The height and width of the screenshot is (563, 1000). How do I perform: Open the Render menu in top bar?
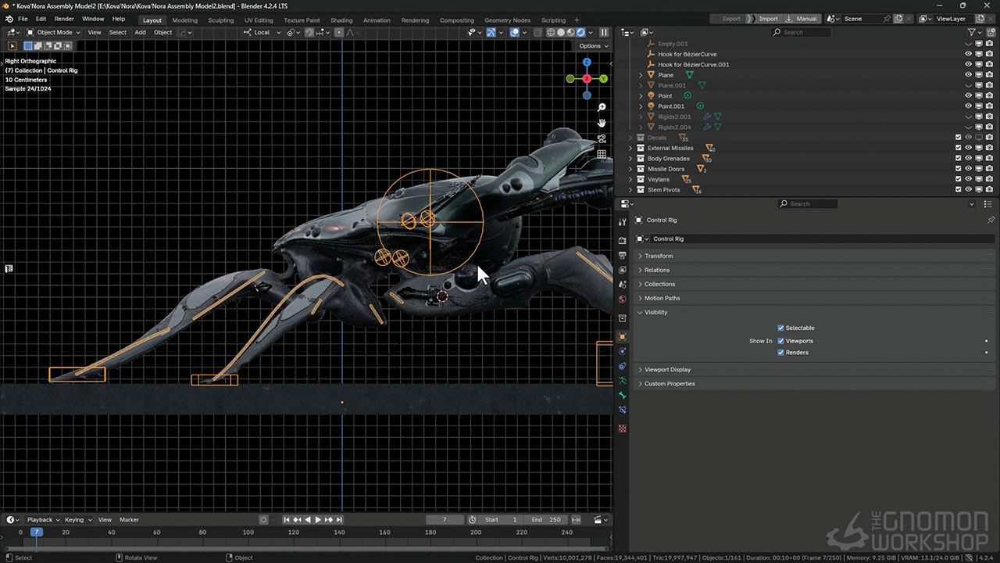click(x=64, y=19)
